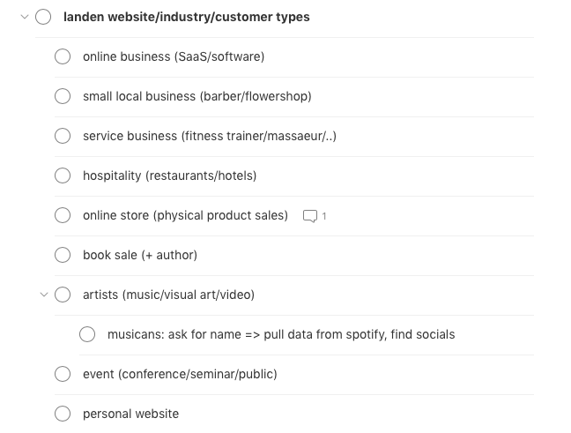Image resolution: width=571 pixels, height=433 pixels.
Task: Open the landen website/industry/customer types task title
Action: pyautogui.click(x=187, y=17)
